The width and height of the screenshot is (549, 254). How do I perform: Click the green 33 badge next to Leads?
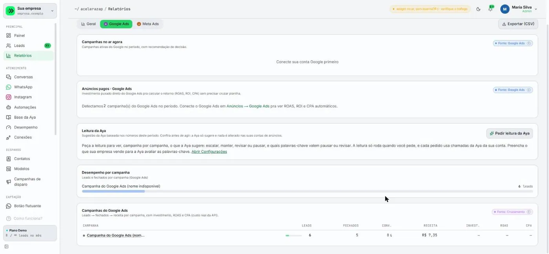click(47, 46)
